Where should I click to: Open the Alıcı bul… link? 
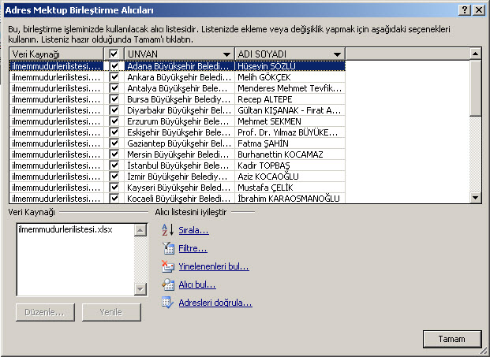(197, 284)
